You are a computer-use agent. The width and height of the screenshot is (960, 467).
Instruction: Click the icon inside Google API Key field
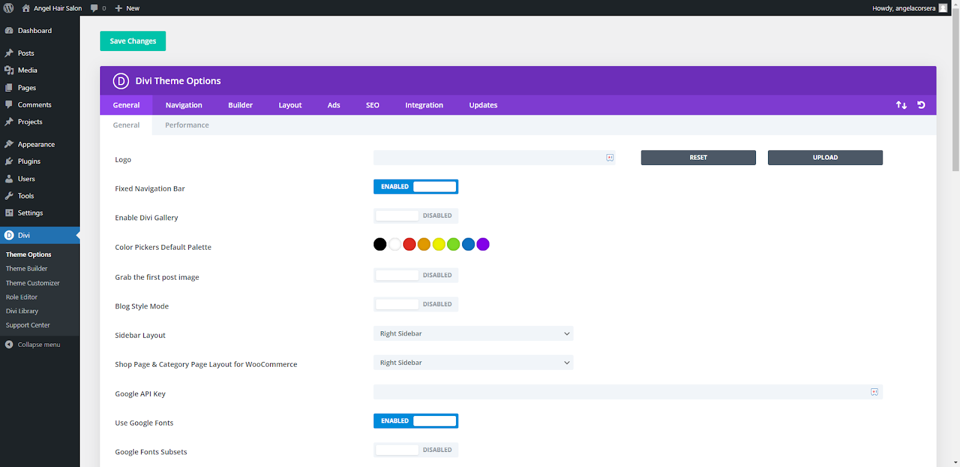pyautogui.click(x=874, y=392)
